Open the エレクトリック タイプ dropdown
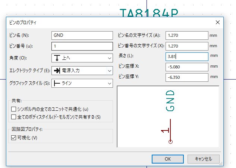Image resolution: width=236 pixels, height=168 pixels. [82, 71]
